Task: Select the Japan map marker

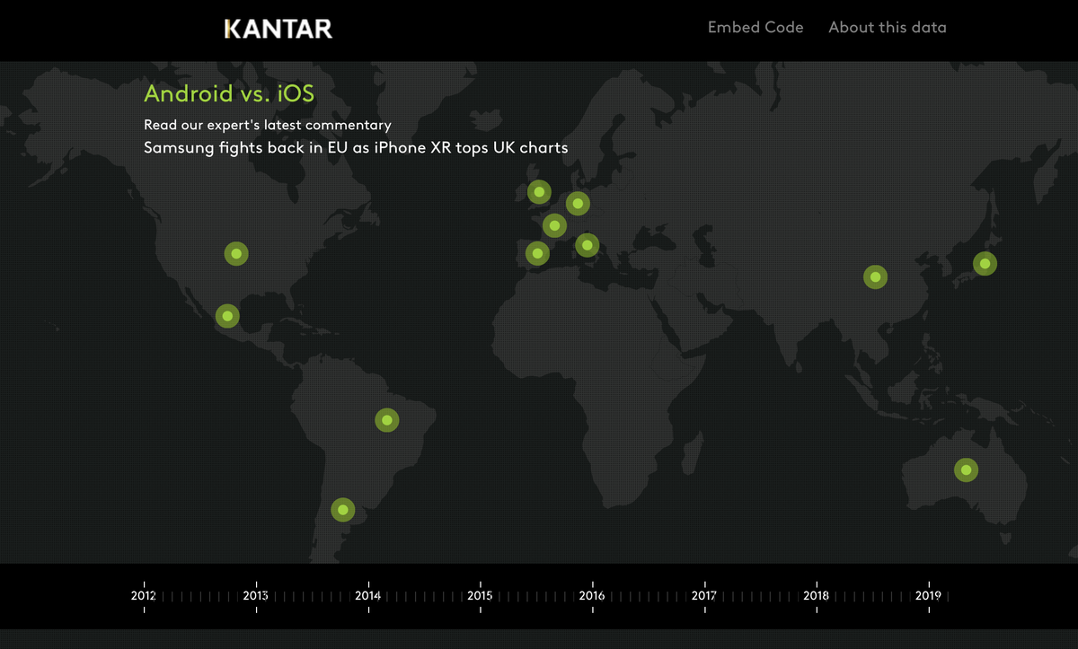Action: point(985,263)
